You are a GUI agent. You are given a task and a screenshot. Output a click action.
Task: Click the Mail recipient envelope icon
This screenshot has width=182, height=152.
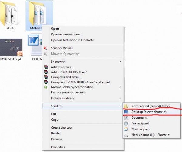coord(126,129)
